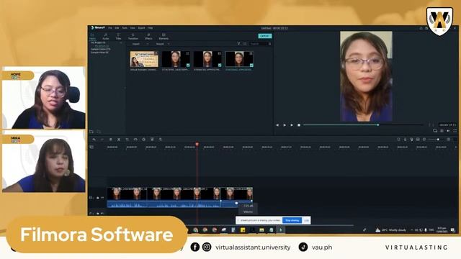Click the preview volume icon
The width and height of the screenshot is (461, 259).
pyautogui.click(x=448, y=131)
